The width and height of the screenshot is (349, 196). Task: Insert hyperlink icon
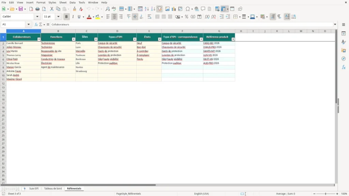[x=197, y=9]
